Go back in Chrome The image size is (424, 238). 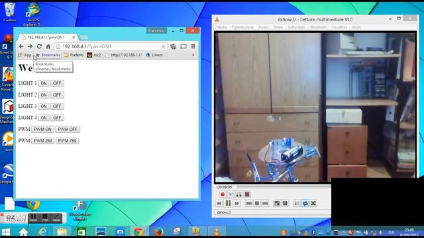[x=21, y=46]
